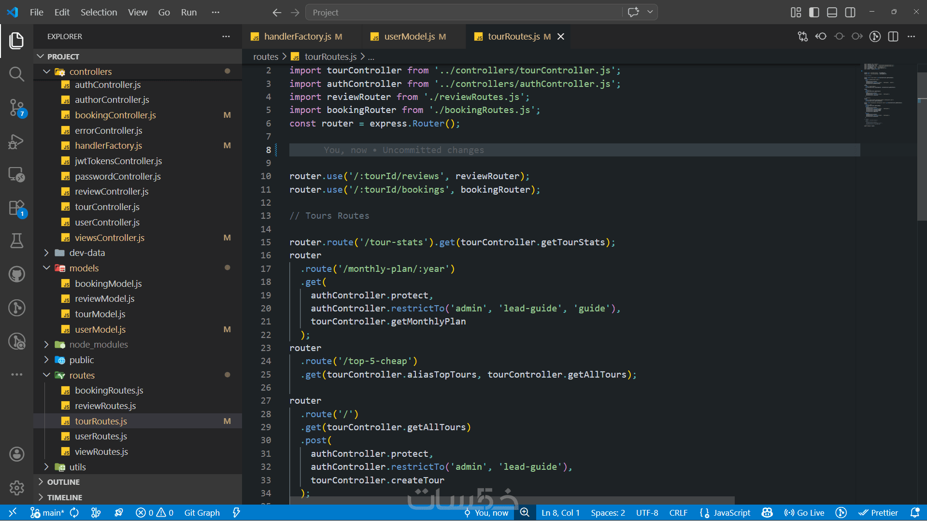Click the Git Graph status bar button
Image resolution: width=927 pixels, height=521 pixels.
(x=201, y=512)
